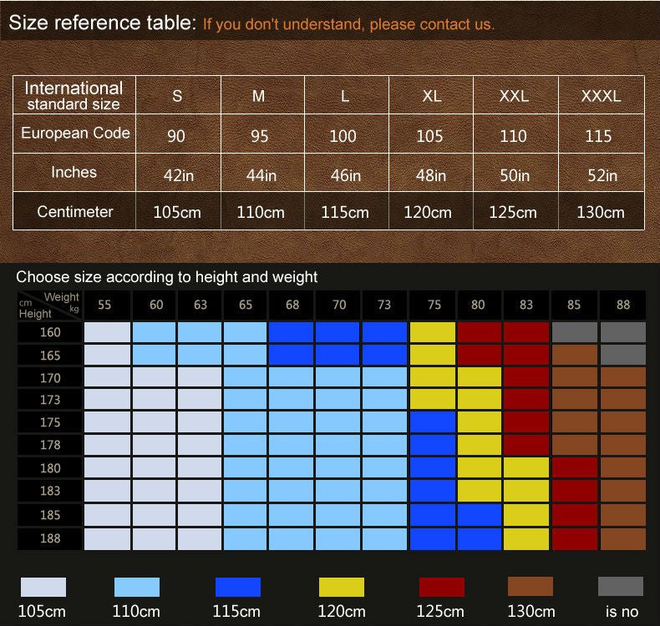660x626 pixels.
Task: Select the 'International standard size' header cell
Action: pyautogui.click(x=74, y=96)
